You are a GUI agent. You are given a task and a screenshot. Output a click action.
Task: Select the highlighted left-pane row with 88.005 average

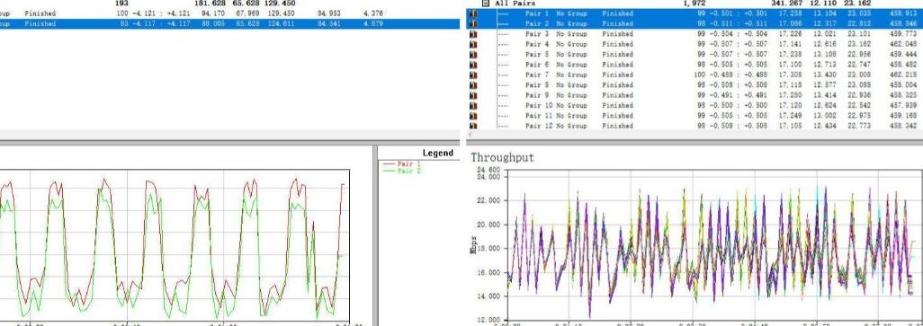pyautogui.click(x=229, y=24)
